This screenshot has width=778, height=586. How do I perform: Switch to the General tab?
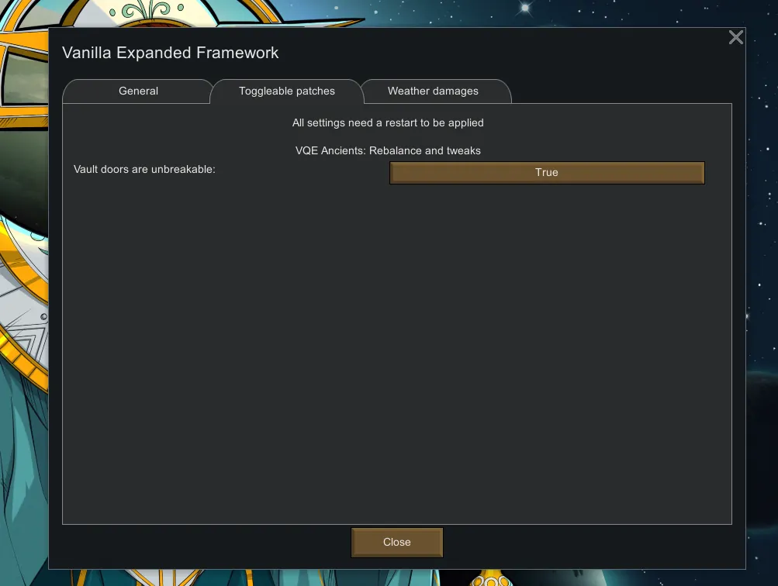(138, 91)
